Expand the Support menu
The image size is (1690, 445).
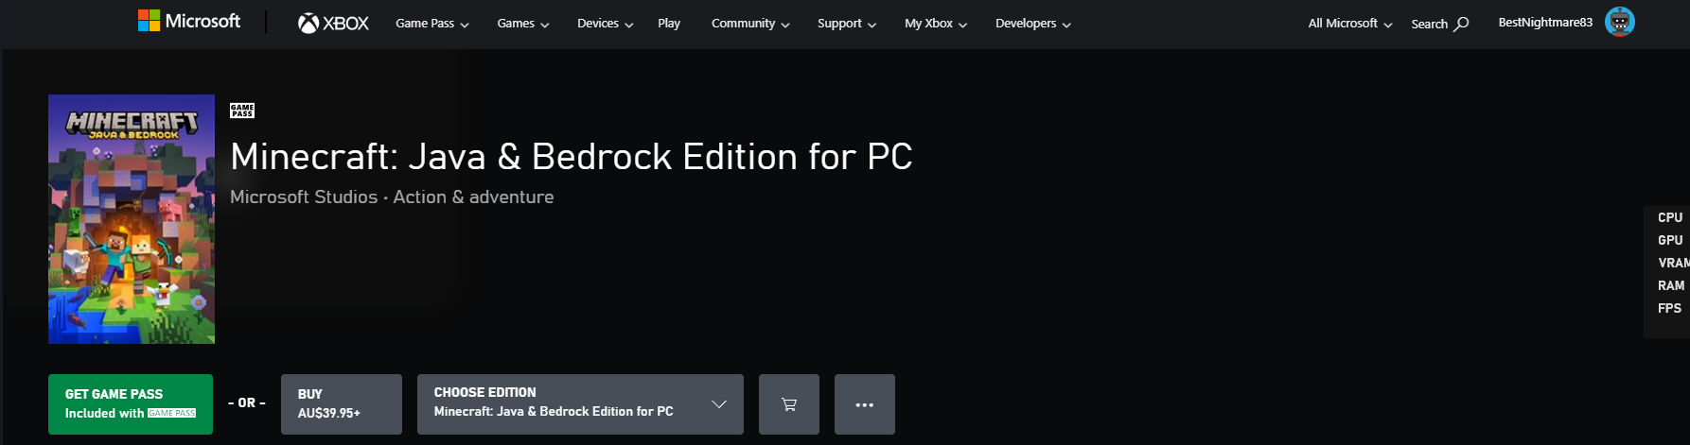click(x=847, y=24)
